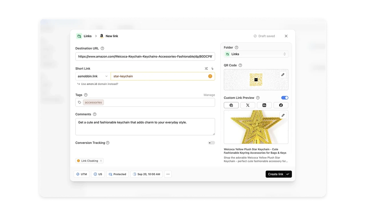The width and height of the screenshot is (366, 215).
Task: Select the Facebook preview tab
Action: click(x=281, y=105)
